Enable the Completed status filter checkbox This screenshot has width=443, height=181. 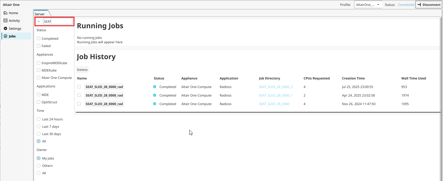pos(38,39)
